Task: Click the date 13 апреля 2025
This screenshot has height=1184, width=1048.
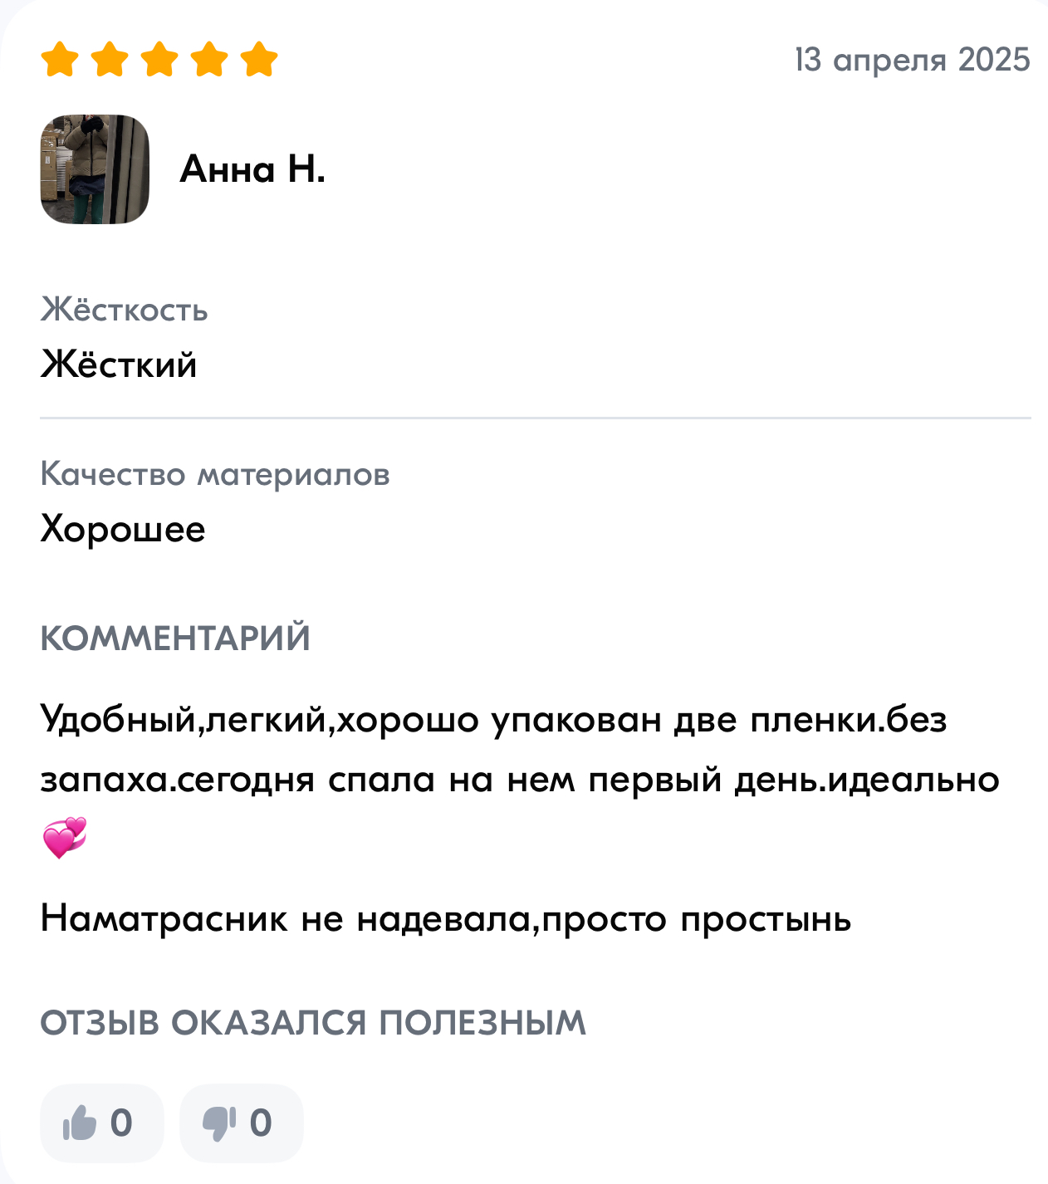Action: click(x=912, y=60)
